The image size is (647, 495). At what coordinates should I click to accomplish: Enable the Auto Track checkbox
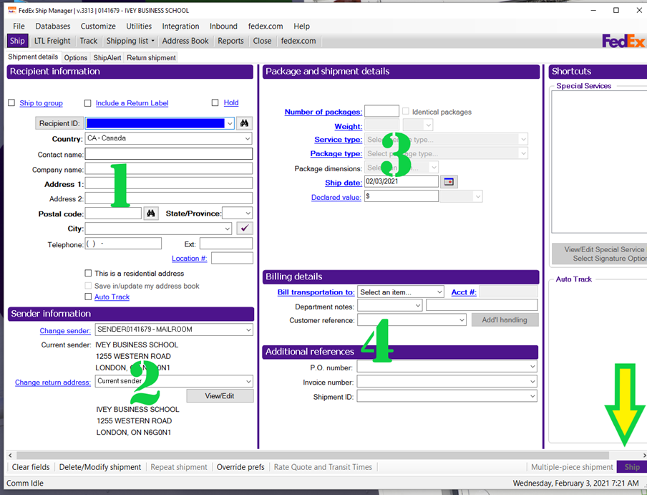click(x=88, y=297)
